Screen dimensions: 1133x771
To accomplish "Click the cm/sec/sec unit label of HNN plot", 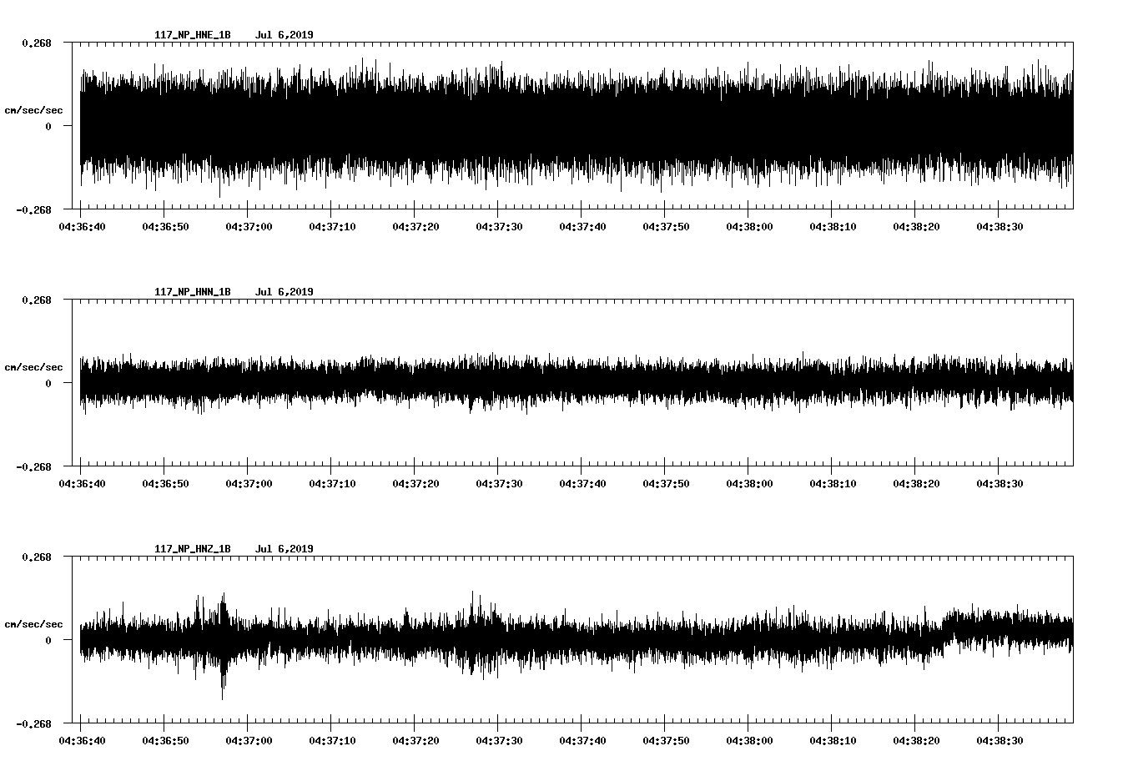I will point(33,367).
